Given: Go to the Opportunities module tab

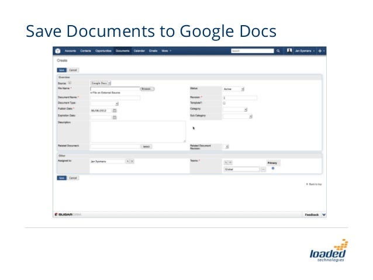Looking at the screenshot, I should (103, 51).
